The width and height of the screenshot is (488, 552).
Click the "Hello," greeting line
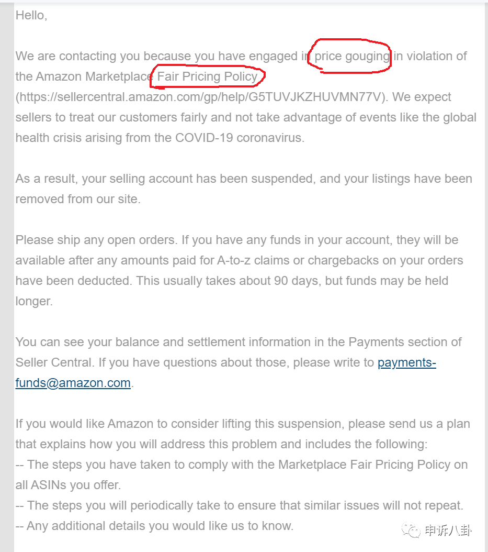pyautogui.click(x=31, y=15)
